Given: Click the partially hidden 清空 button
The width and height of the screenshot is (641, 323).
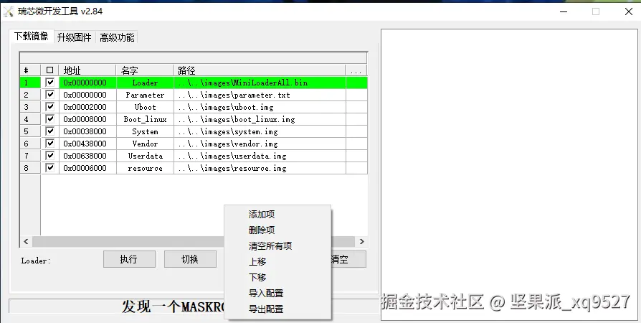Looking at the screenshot, I should pos(348,259).
